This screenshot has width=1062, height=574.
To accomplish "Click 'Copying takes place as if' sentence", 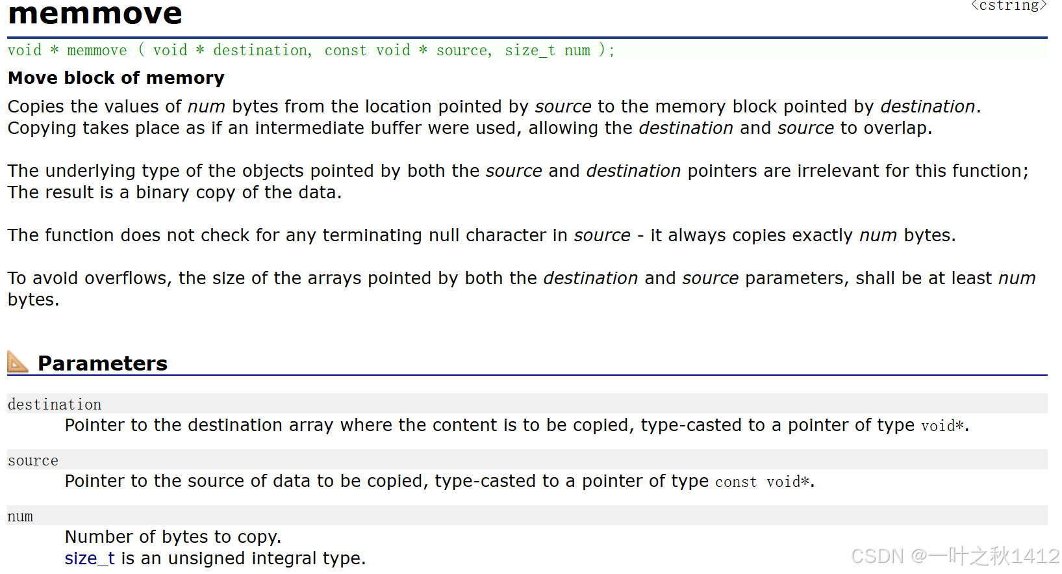I will [x=470, y=128].
